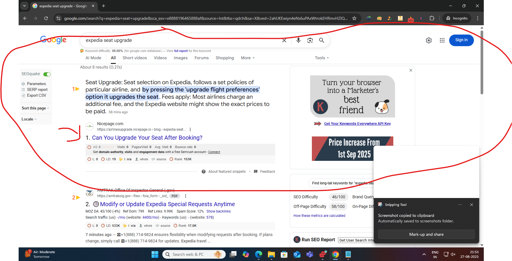Click the page vertical scrollbar thumb
The width and height of the screenshot is (512, 261).
pyautogui.click(x=482, y=62)
